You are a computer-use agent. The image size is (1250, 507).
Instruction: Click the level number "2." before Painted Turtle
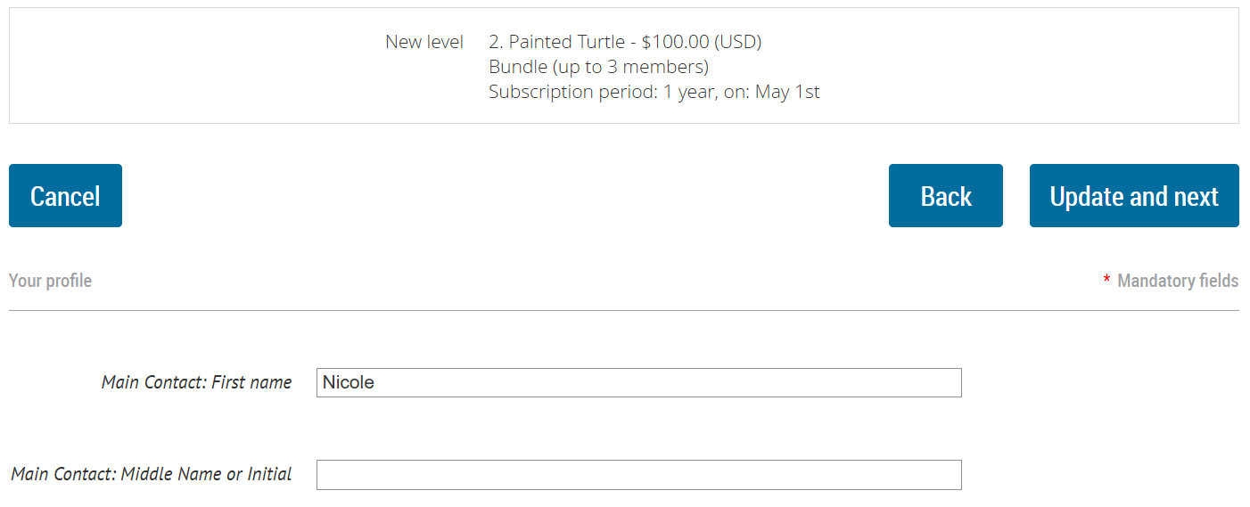(x=496, y=42)
